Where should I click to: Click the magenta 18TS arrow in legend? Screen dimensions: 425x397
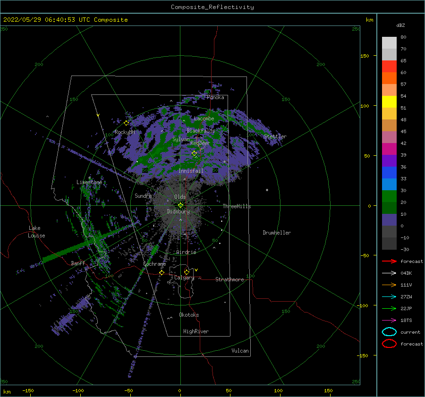[389, 321]
